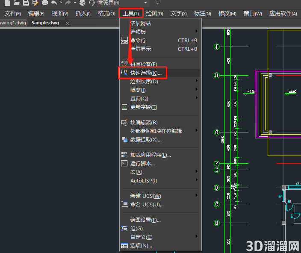The image size is (301, 253).
Task: Click the Print icon in toolbar
Action: [45, 3]
